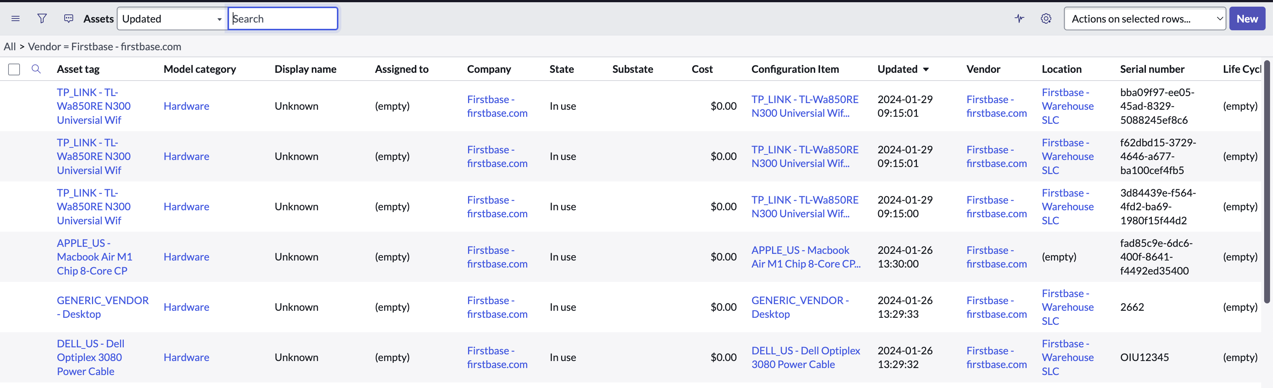Click updated time 2024-01-26 13:30:00

(905, 257)
